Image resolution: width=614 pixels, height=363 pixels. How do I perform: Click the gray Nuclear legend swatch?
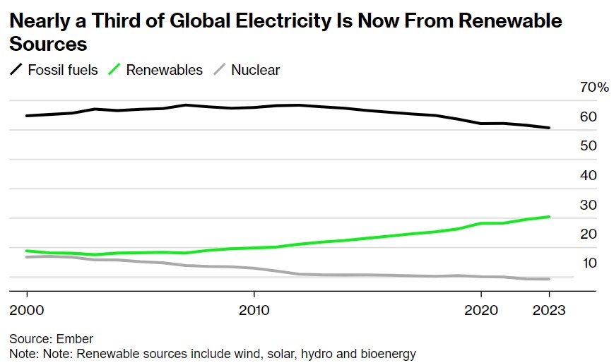[220, 70]
